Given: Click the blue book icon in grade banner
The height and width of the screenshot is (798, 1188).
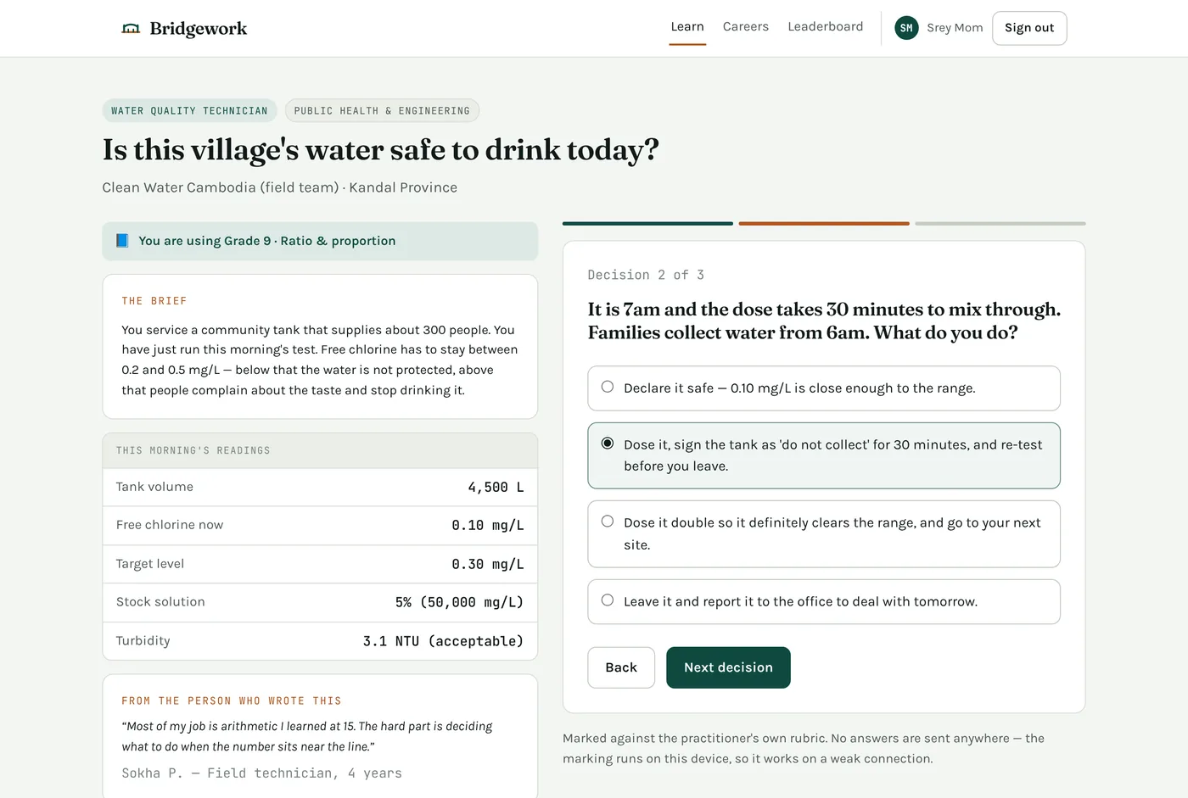Looking at the screenshot, I should pyautogui.click(x=122, y=241).
